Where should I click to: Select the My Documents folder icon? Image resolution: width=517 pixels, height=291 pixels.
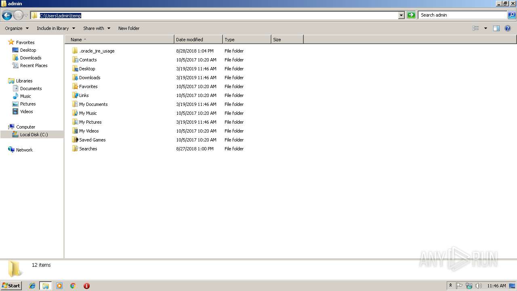click(x=75, y=104)
